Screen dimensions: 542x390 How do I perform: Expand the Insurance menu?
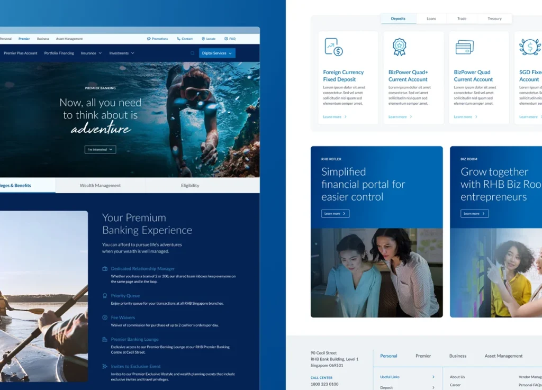(91, 53)
